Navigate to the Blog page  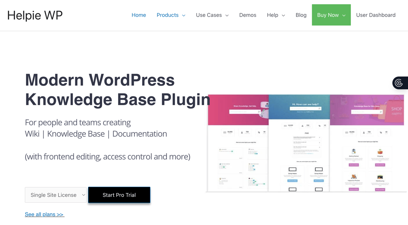tap(301, 15)
